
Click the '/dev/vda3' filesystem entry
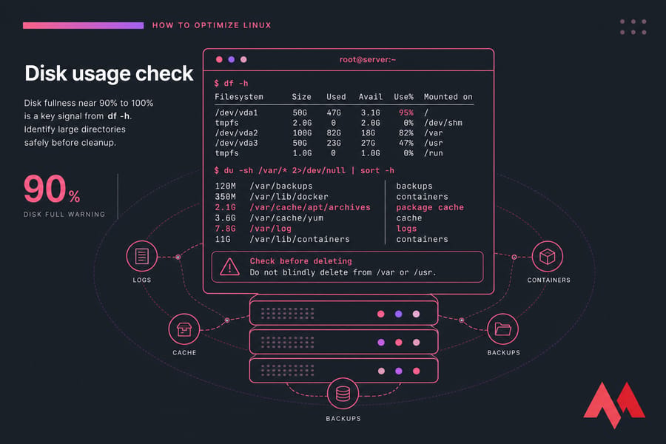pos(236,143)
